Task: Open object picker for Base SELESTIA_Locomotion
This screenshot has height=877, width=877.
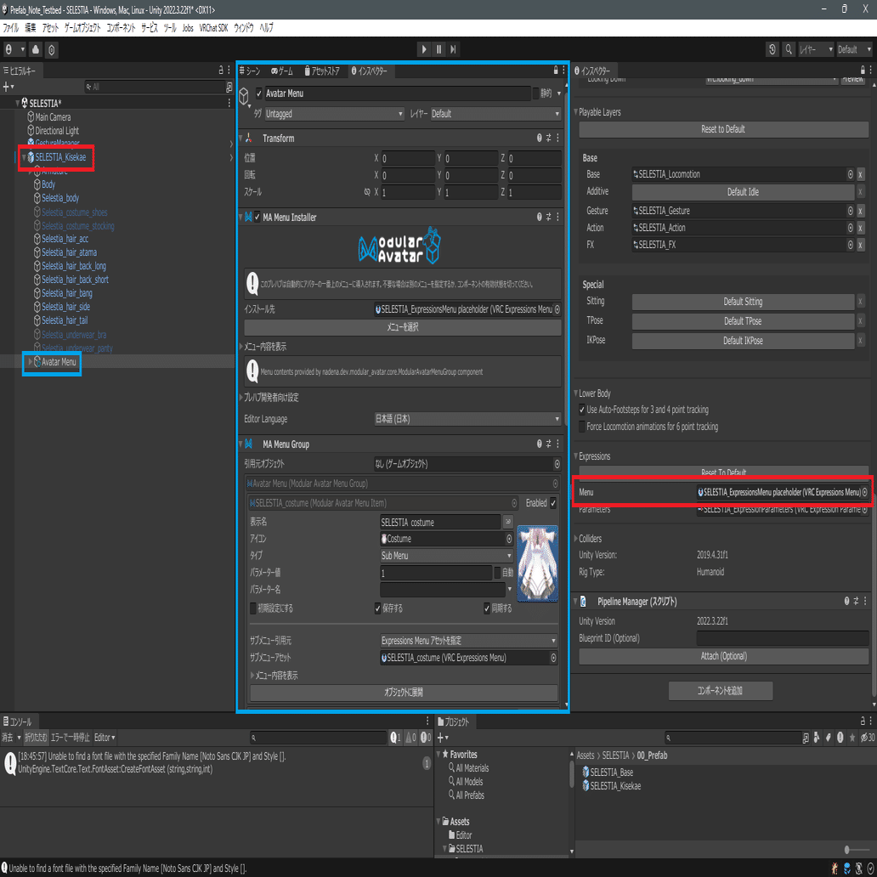Action: [x=850, y=174]
